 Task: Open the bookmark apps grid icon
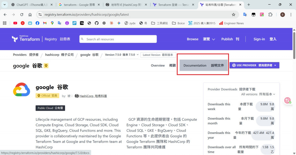pyautogui.click(x=5, y=23)
